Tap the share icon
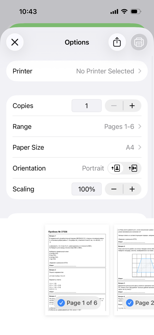 click(x=117, y=42)
